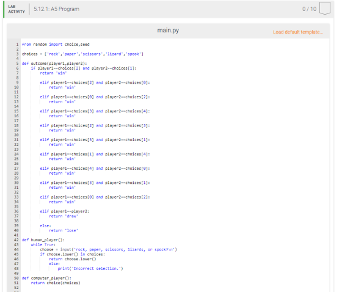Click 'def outcome(player1,player2):' line
The height and width of the screenshot is (292, 342).
coord(54,64)
